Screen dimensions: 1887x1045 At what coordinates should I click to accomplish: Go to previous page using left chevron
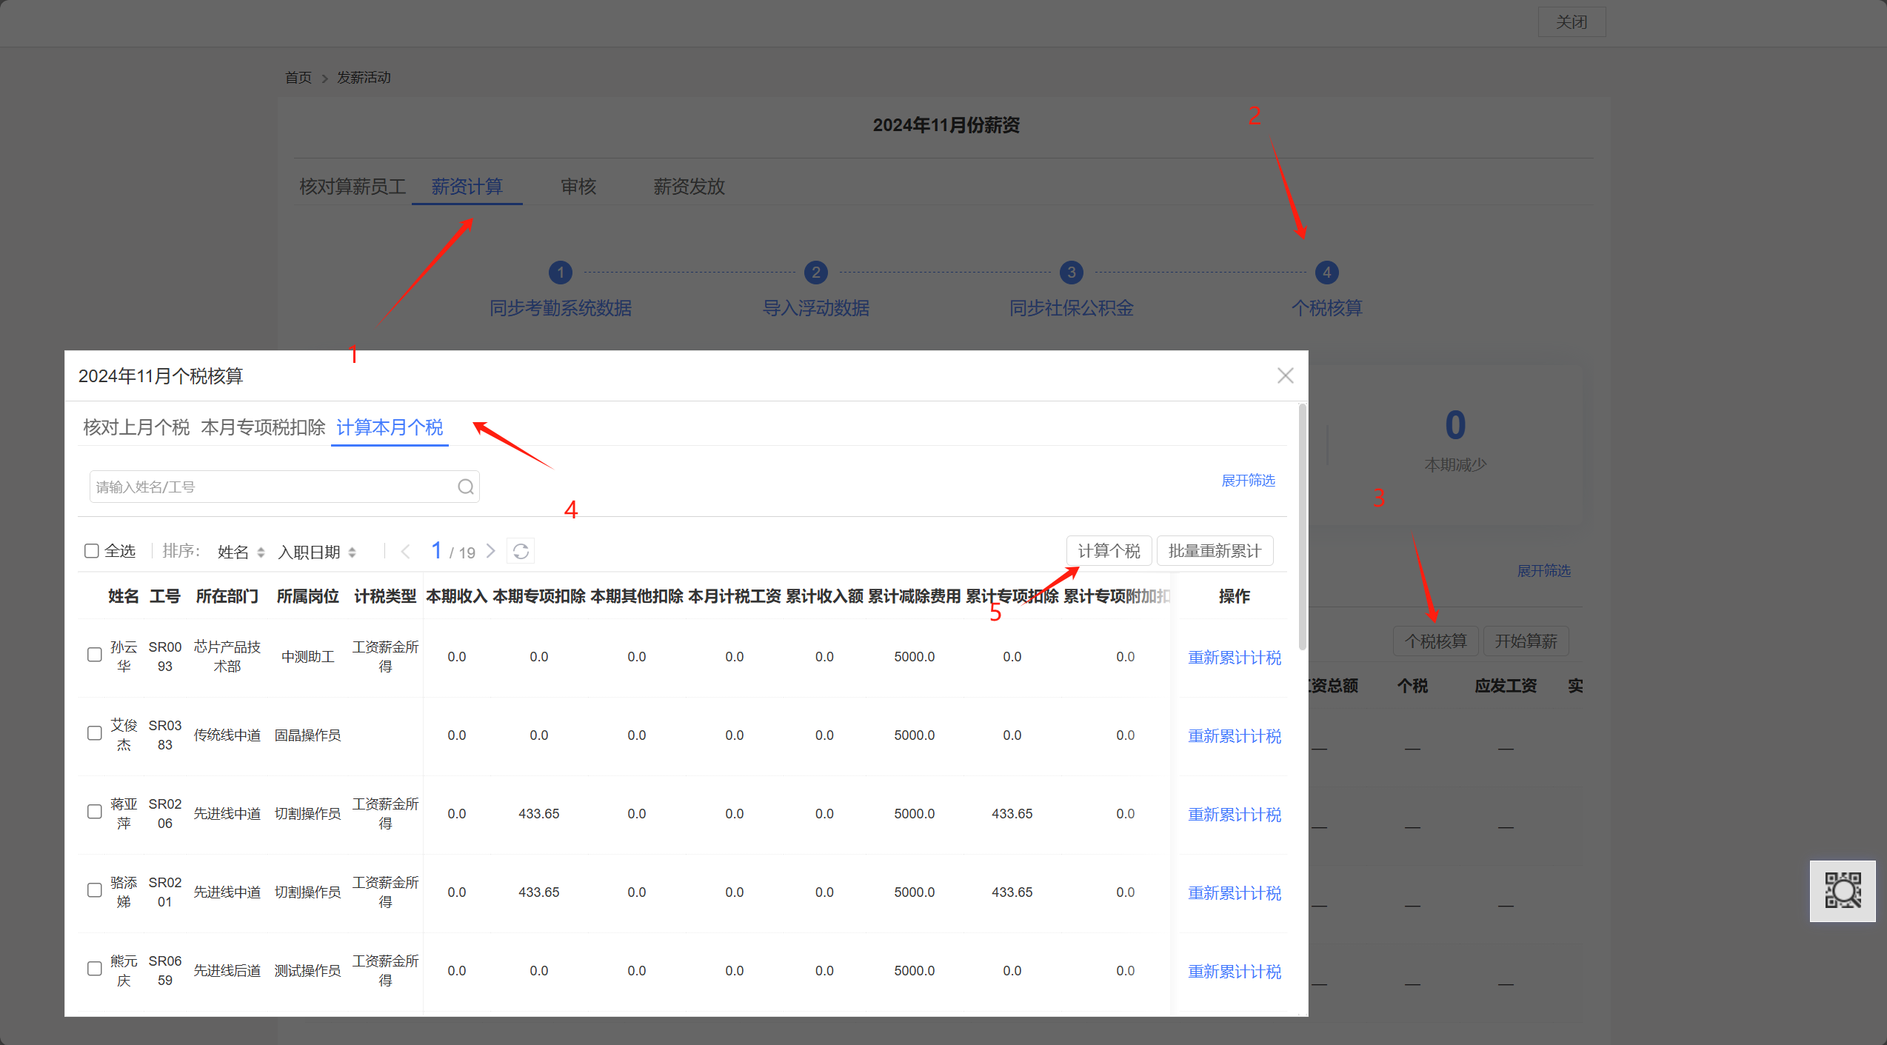405,551
